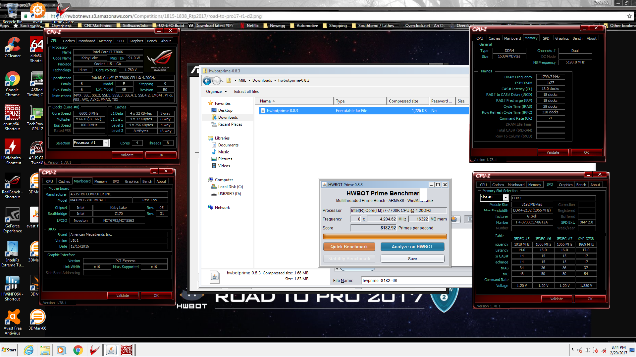Screen dimensions: 636x357
Task: Bookmark page with the star icon
Action: click(629, 16)
